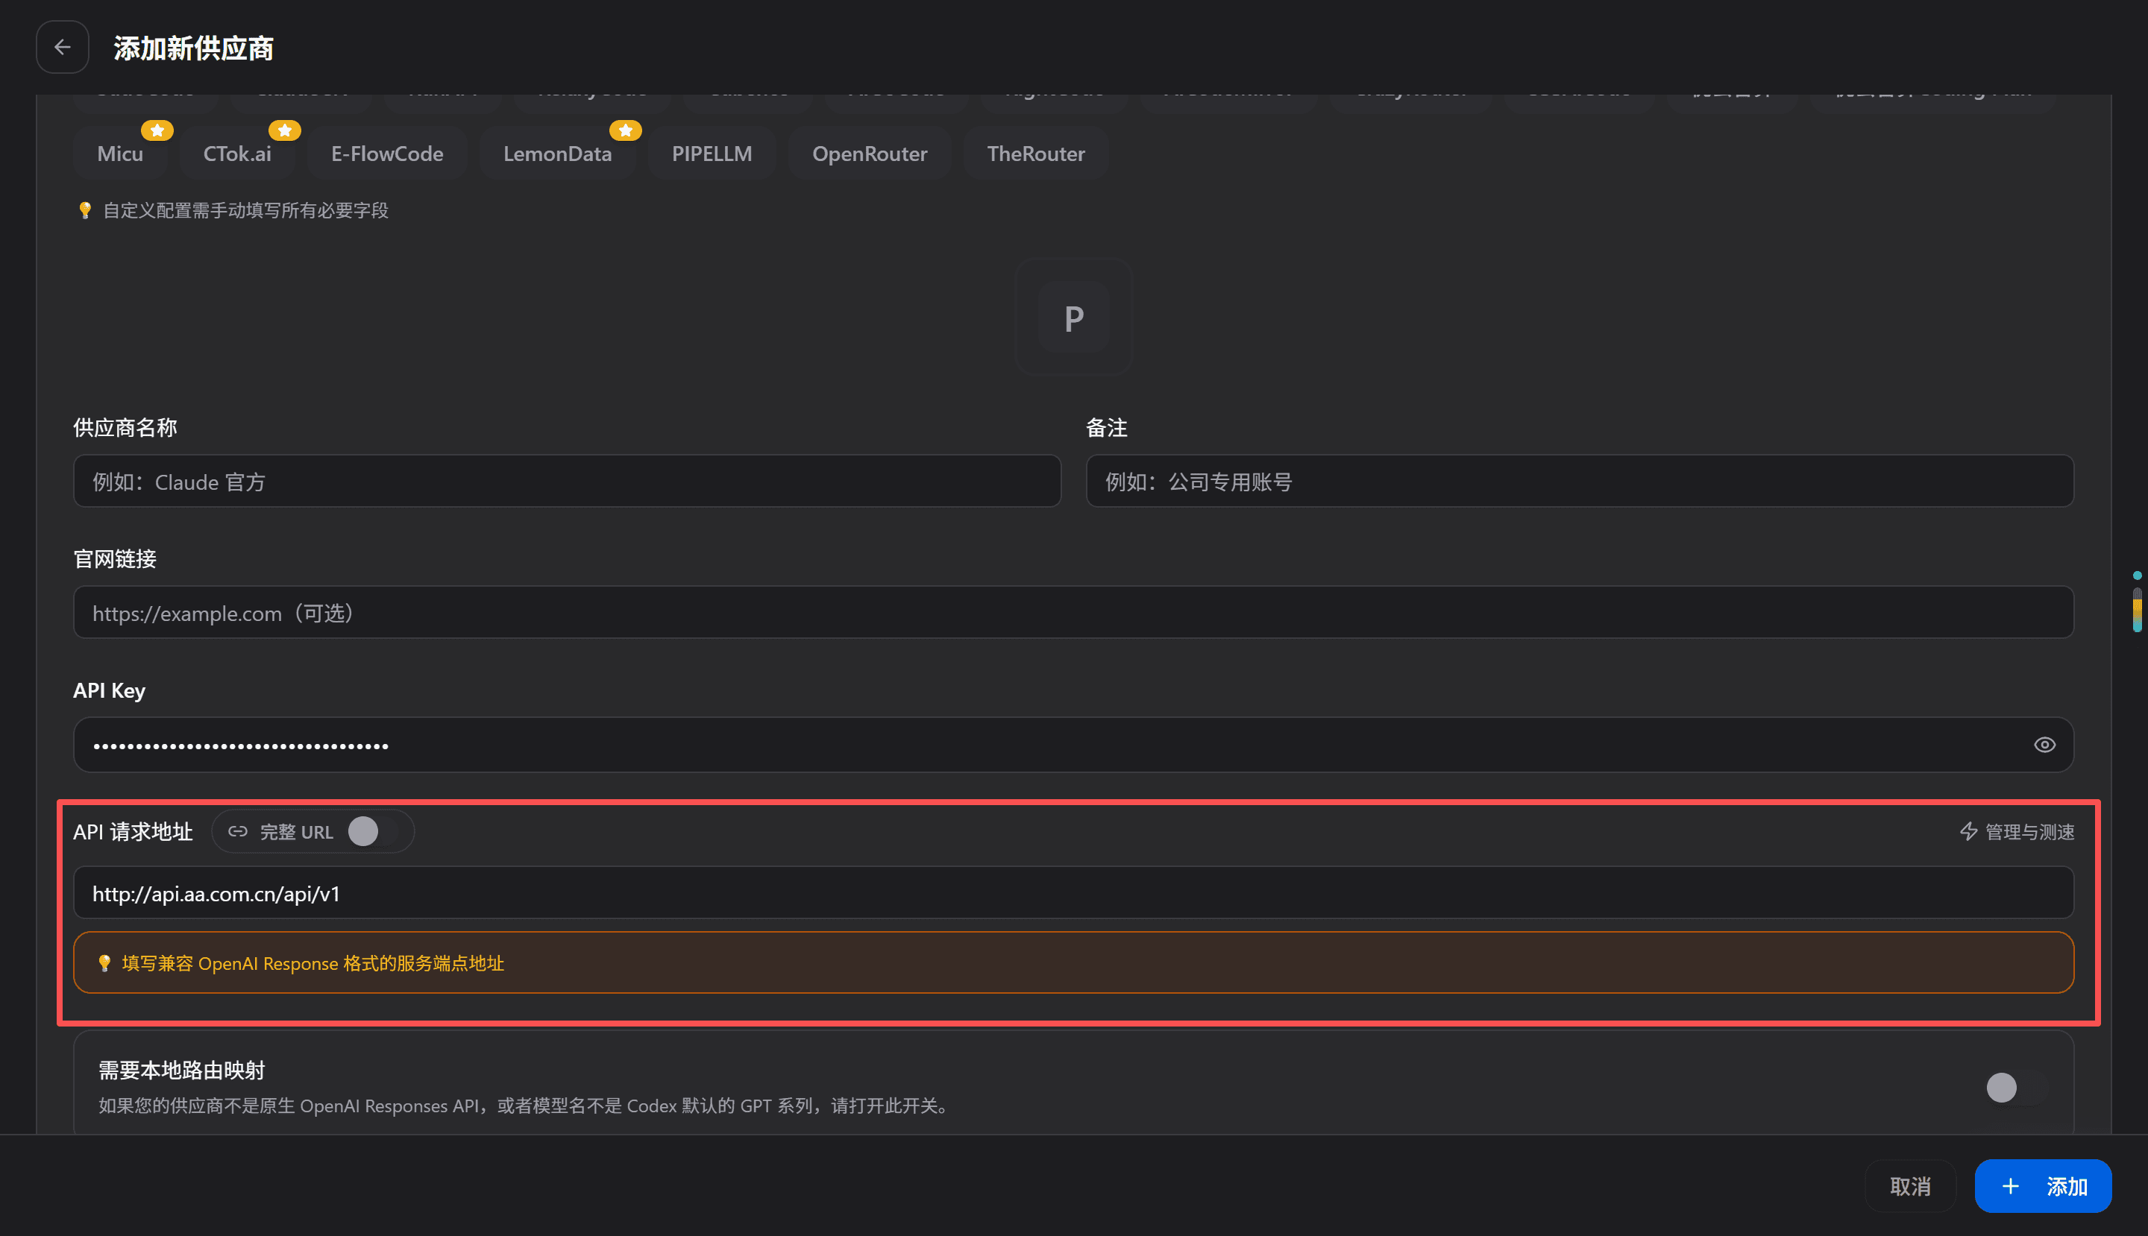Click the P provider avatar icon

pos(1073,318)
